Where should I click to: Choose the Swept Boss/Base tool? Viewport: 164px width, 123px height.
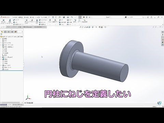coord(16,20)
